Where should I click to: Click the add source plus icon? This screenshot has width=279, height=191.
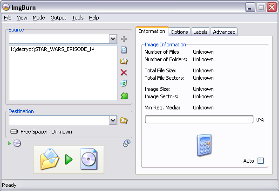click(124, 39)
